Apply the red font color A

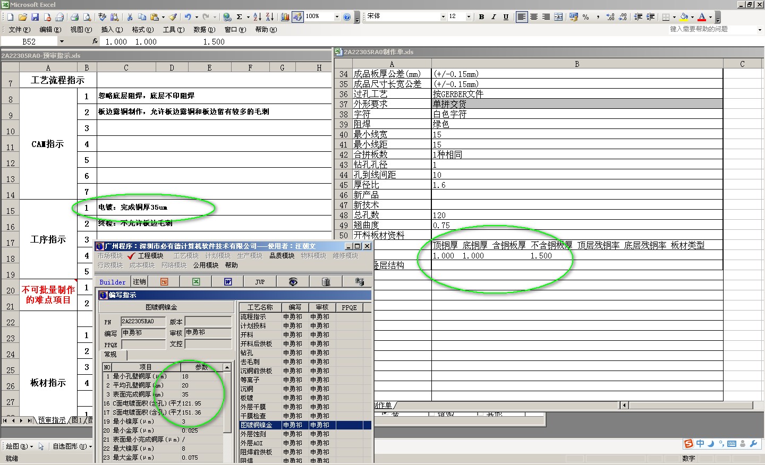point(702,17)
